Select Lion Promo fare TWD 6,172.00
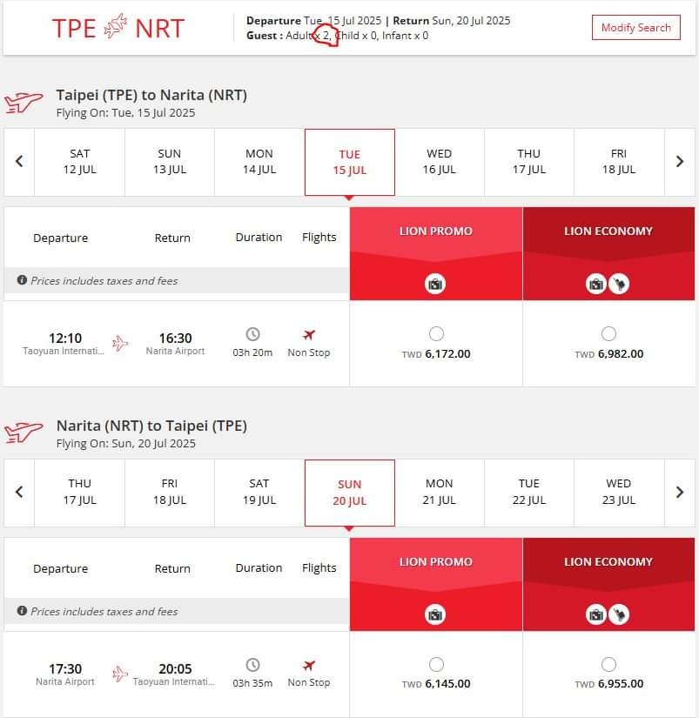The width and height of the screenshot is (699, 718). click(x=436, y=333)
